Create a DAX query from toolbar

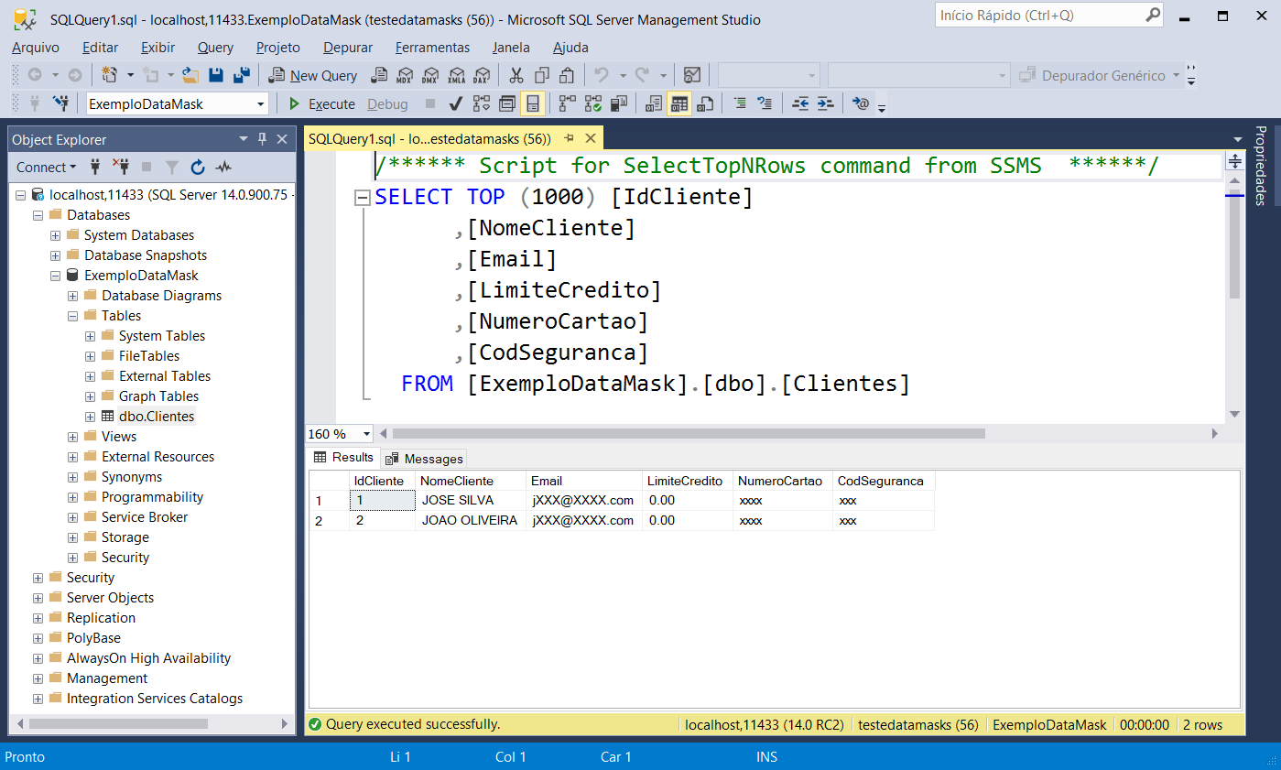[481, 75]
